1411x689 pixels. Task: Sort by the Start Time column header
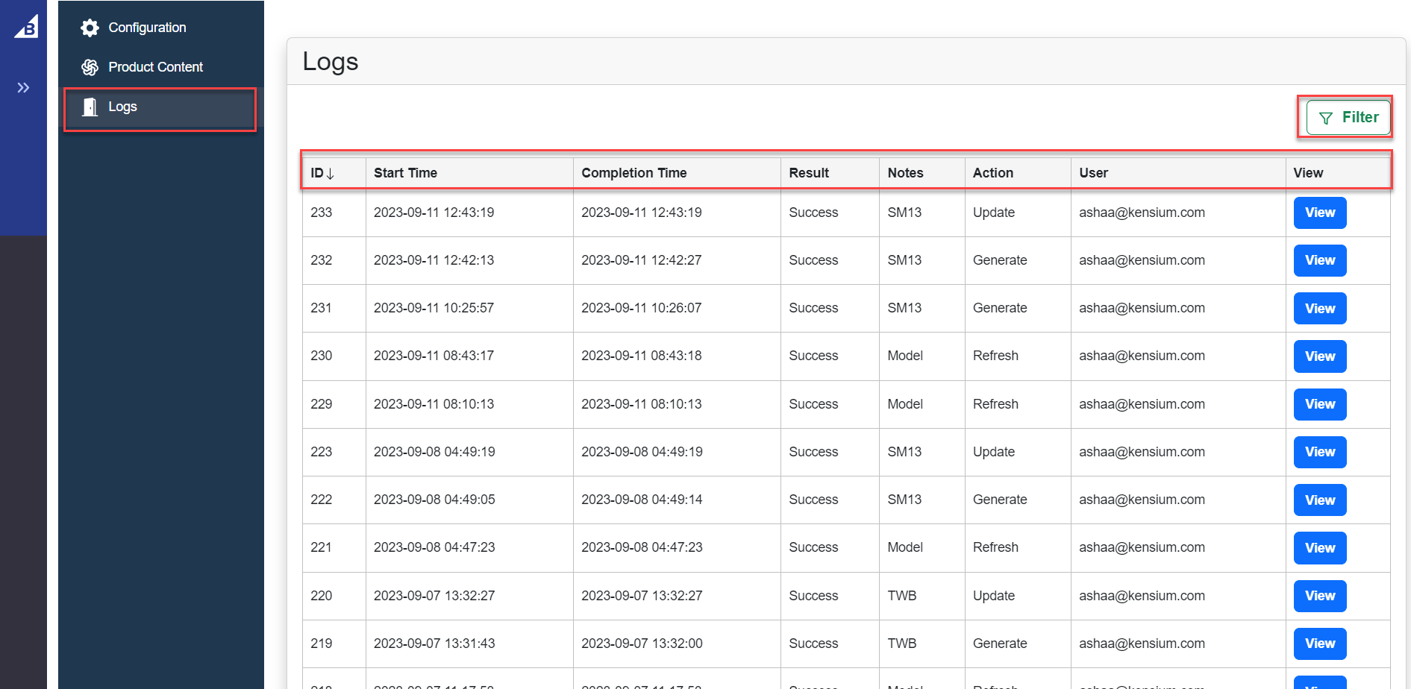[405, 172]
